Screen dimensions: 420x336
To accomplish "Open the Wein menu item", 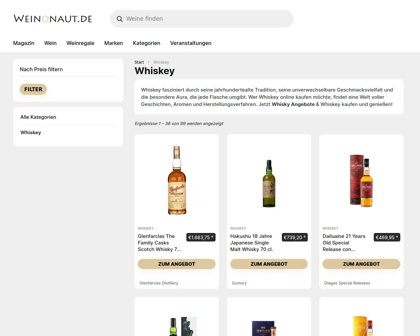I will pos(51,43).
